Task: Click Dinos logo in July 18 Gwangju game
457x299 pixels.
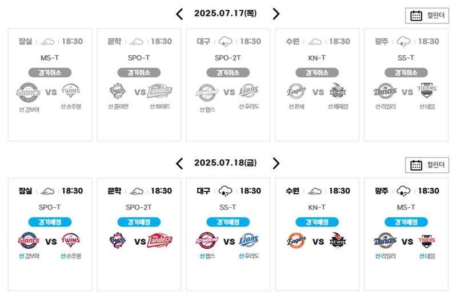Action: coord(385,240)
